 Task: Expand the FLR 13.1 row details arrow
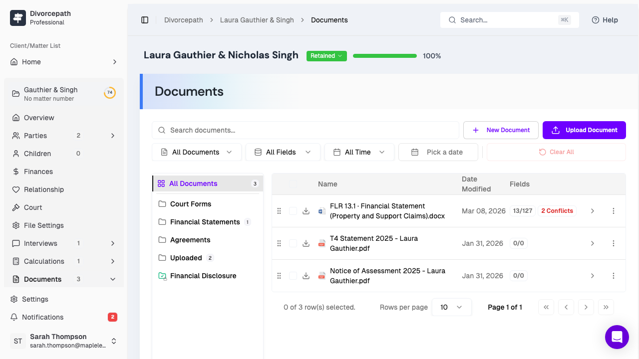pos(593,211)
